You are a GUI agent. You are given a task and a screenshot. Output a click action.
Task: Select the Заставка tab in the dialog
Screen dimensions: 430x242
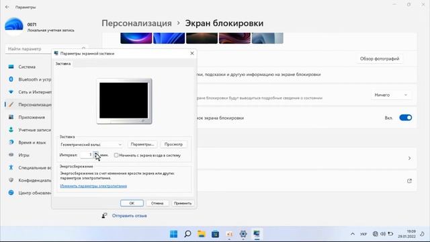(63, 64)
